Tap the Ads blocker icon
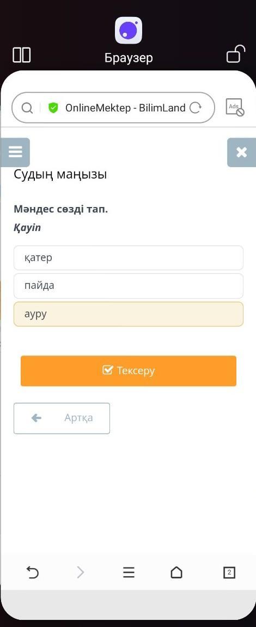 coord(234,108)
